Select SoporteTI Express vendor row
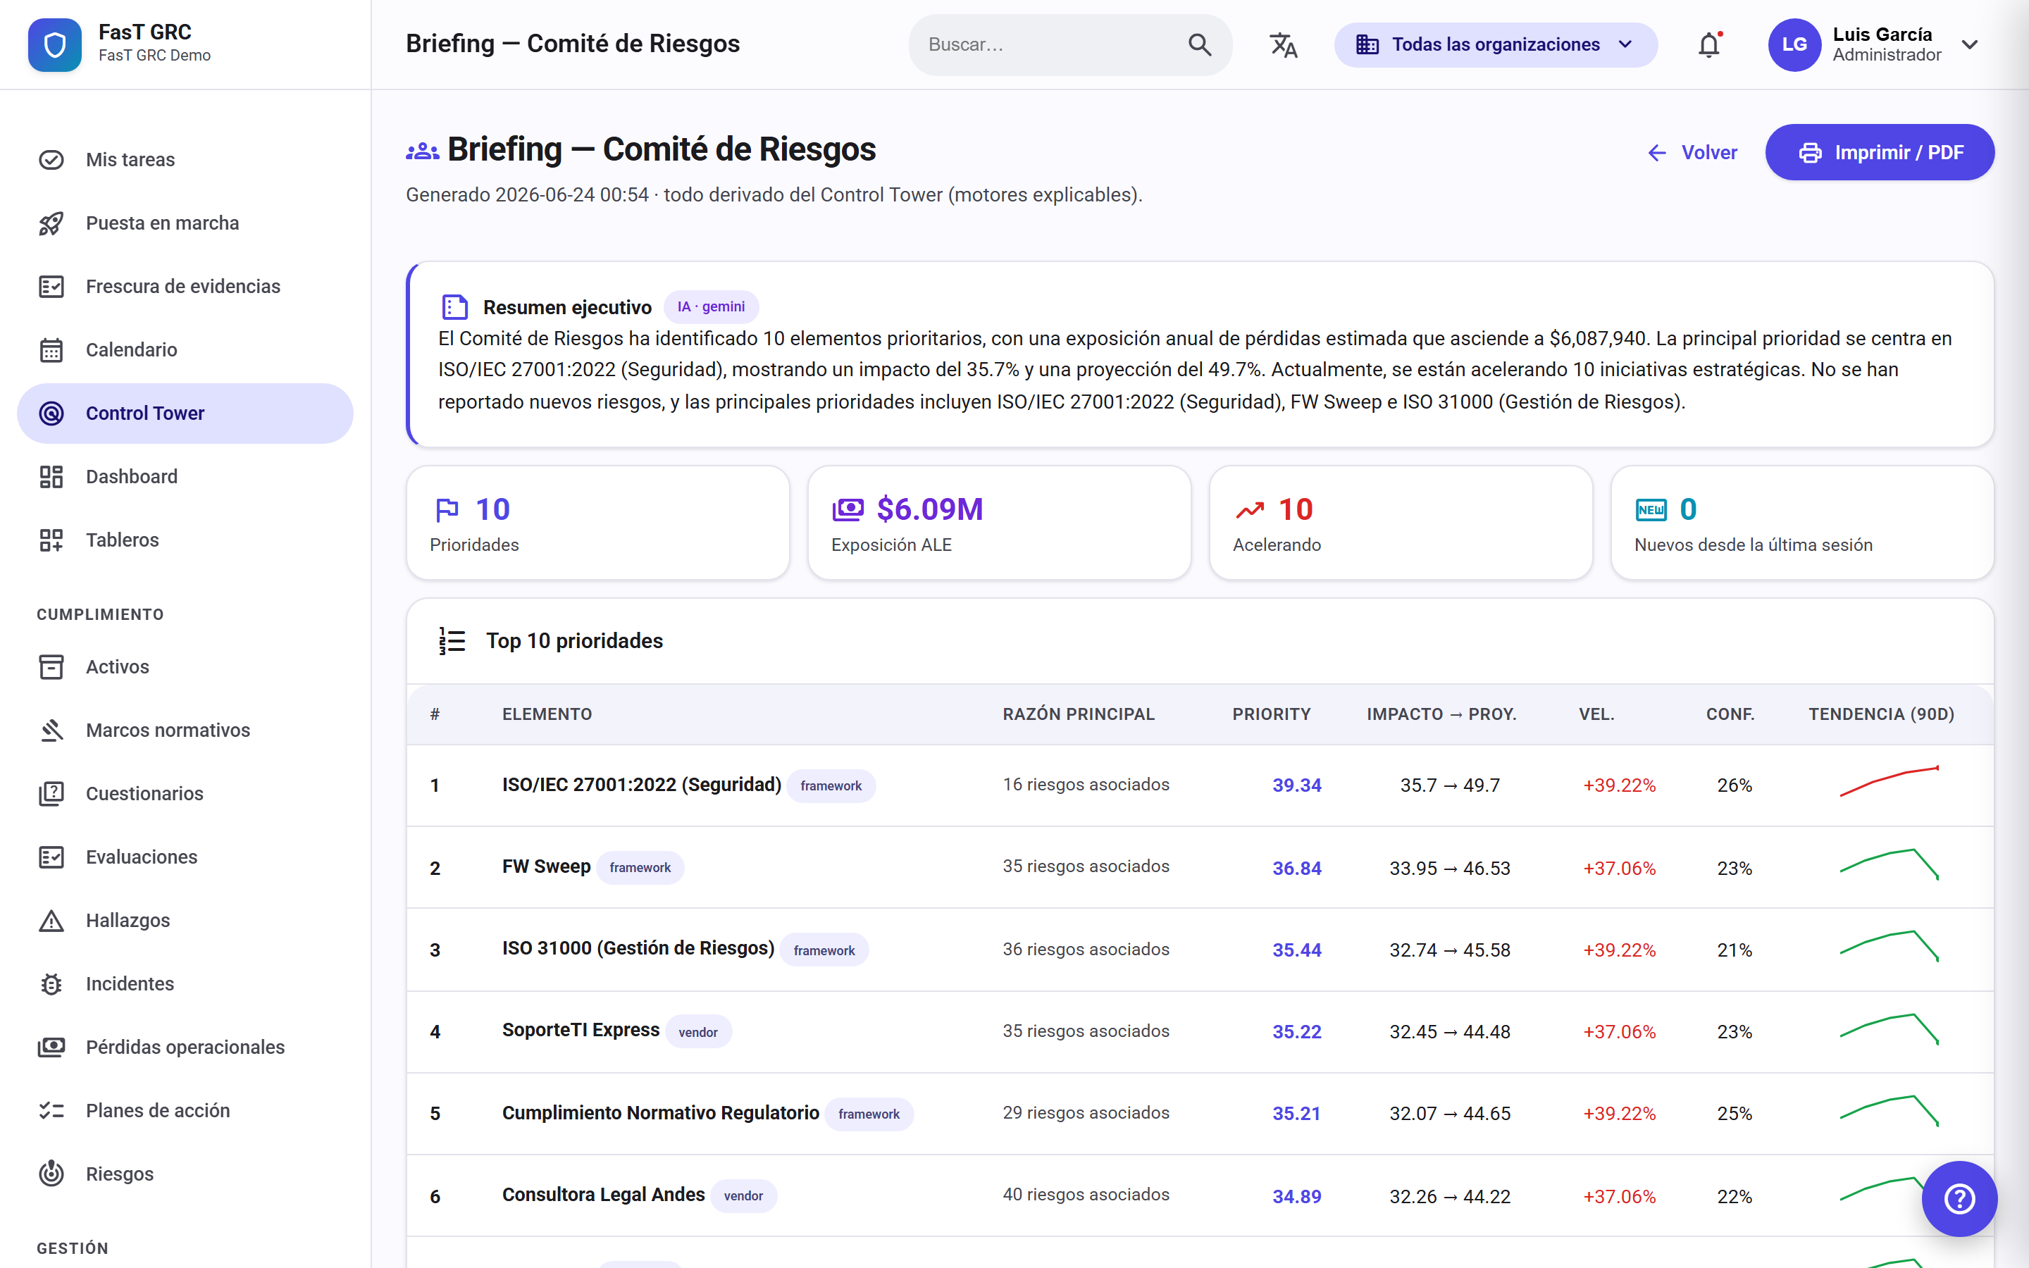Screen dimensions: 2029x1268 click(1200, 1031)
